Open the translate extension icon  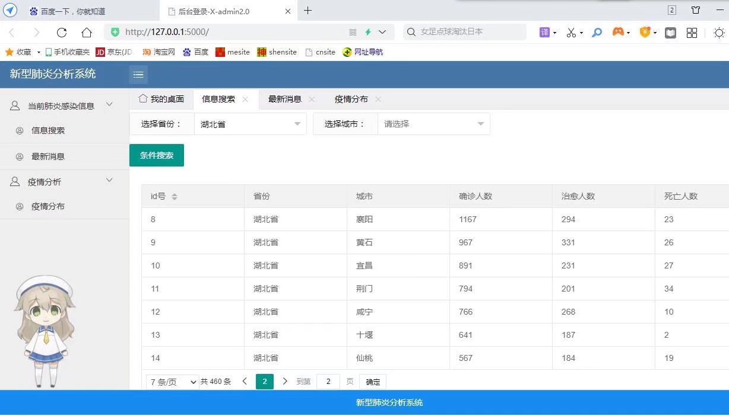click(544, 32)
